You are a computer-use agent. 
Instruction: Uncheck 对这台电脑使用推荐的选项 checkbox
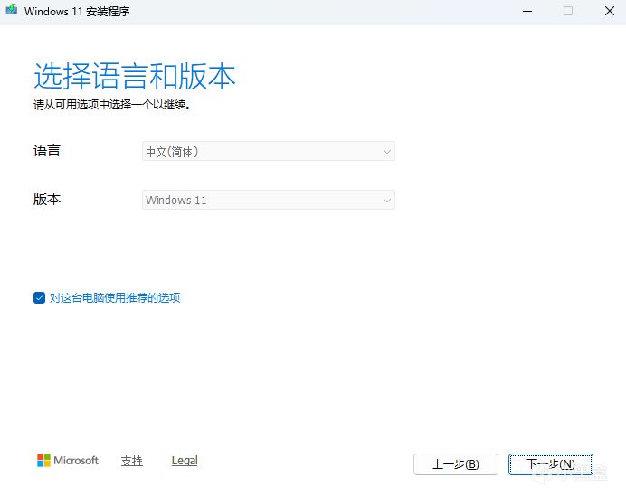pyautogui.click(x=39, y=297)
